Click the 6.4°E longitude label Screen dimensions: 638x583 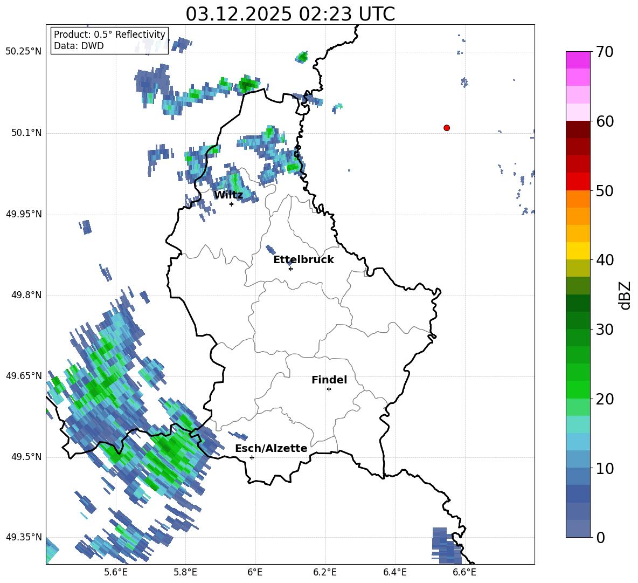coord(394,572)
